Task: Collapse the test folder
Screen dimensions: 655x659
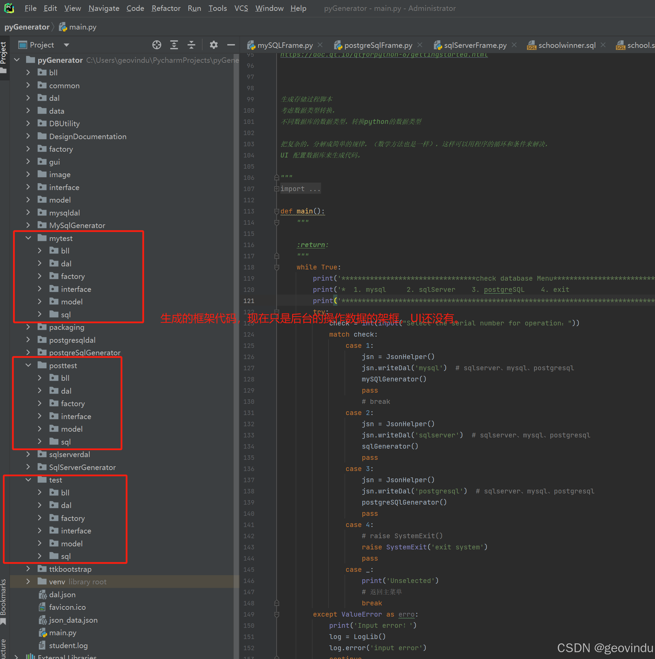Action: (28, 480)
